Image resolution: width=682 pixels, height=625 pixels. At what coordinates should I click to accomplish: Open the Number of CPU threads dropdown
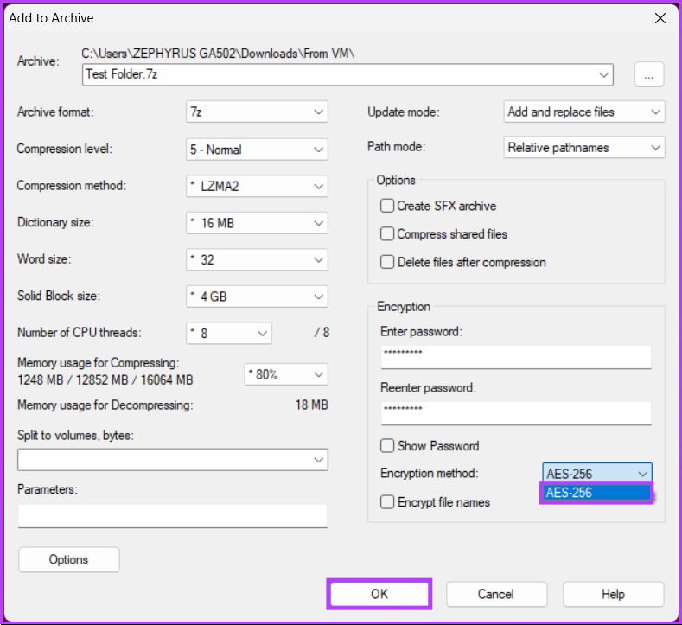(x=229, y=333)
